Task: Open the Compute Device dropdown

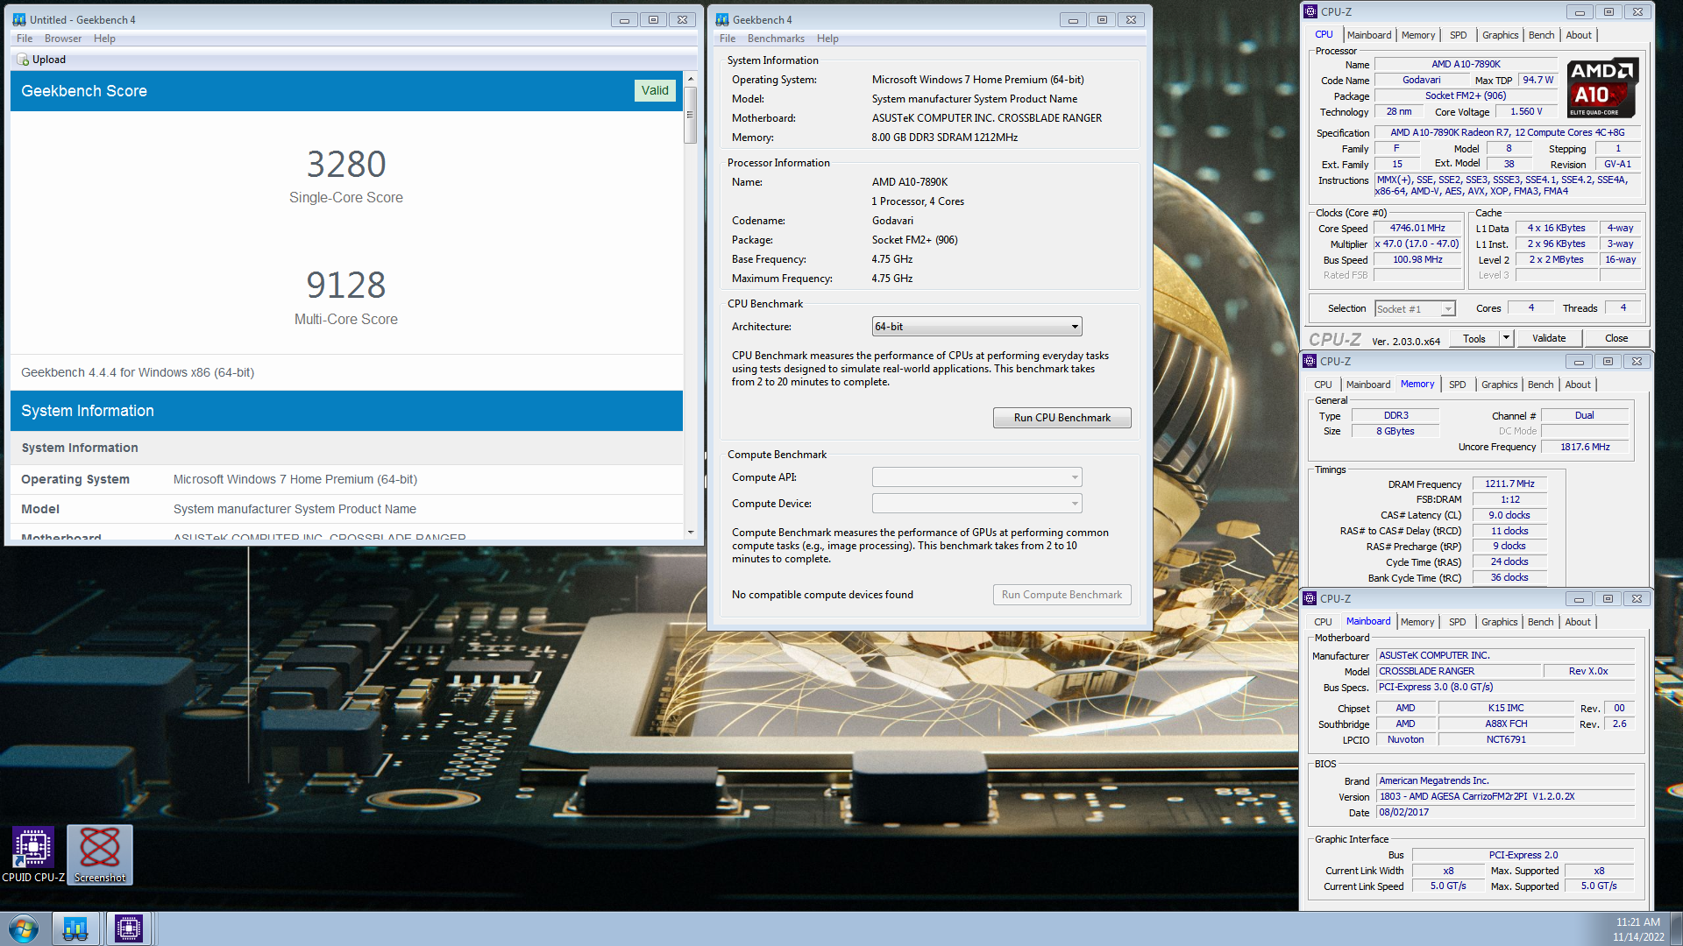Action: tap(976, 504)
